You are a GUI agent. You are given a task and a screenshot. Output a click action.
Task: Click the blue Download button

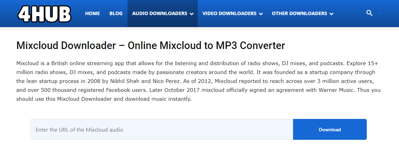pyautogui.click(x=330, y=130)
